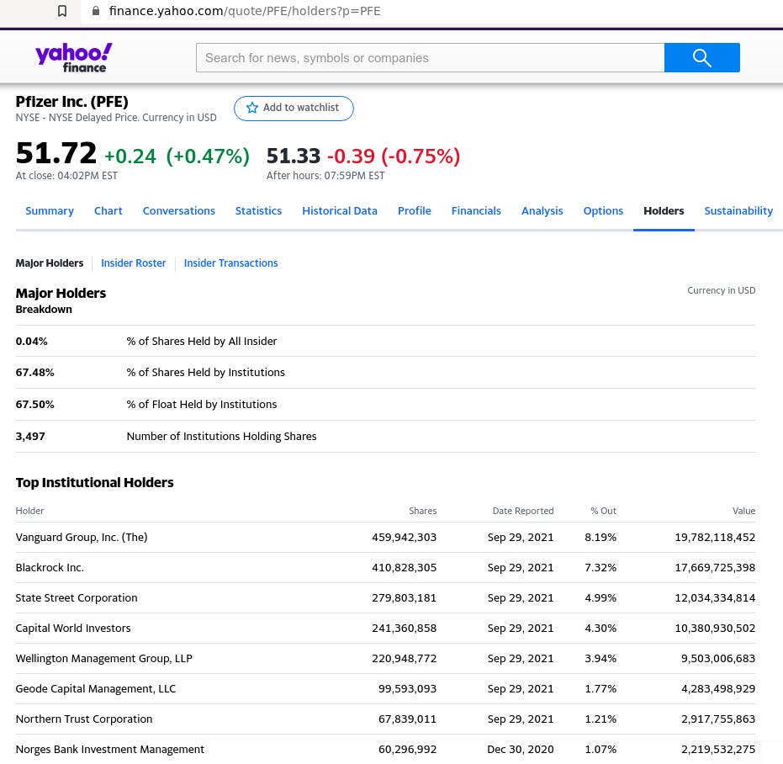Go to the Statistics tab
Screen dimensions: 783x764
258,211
